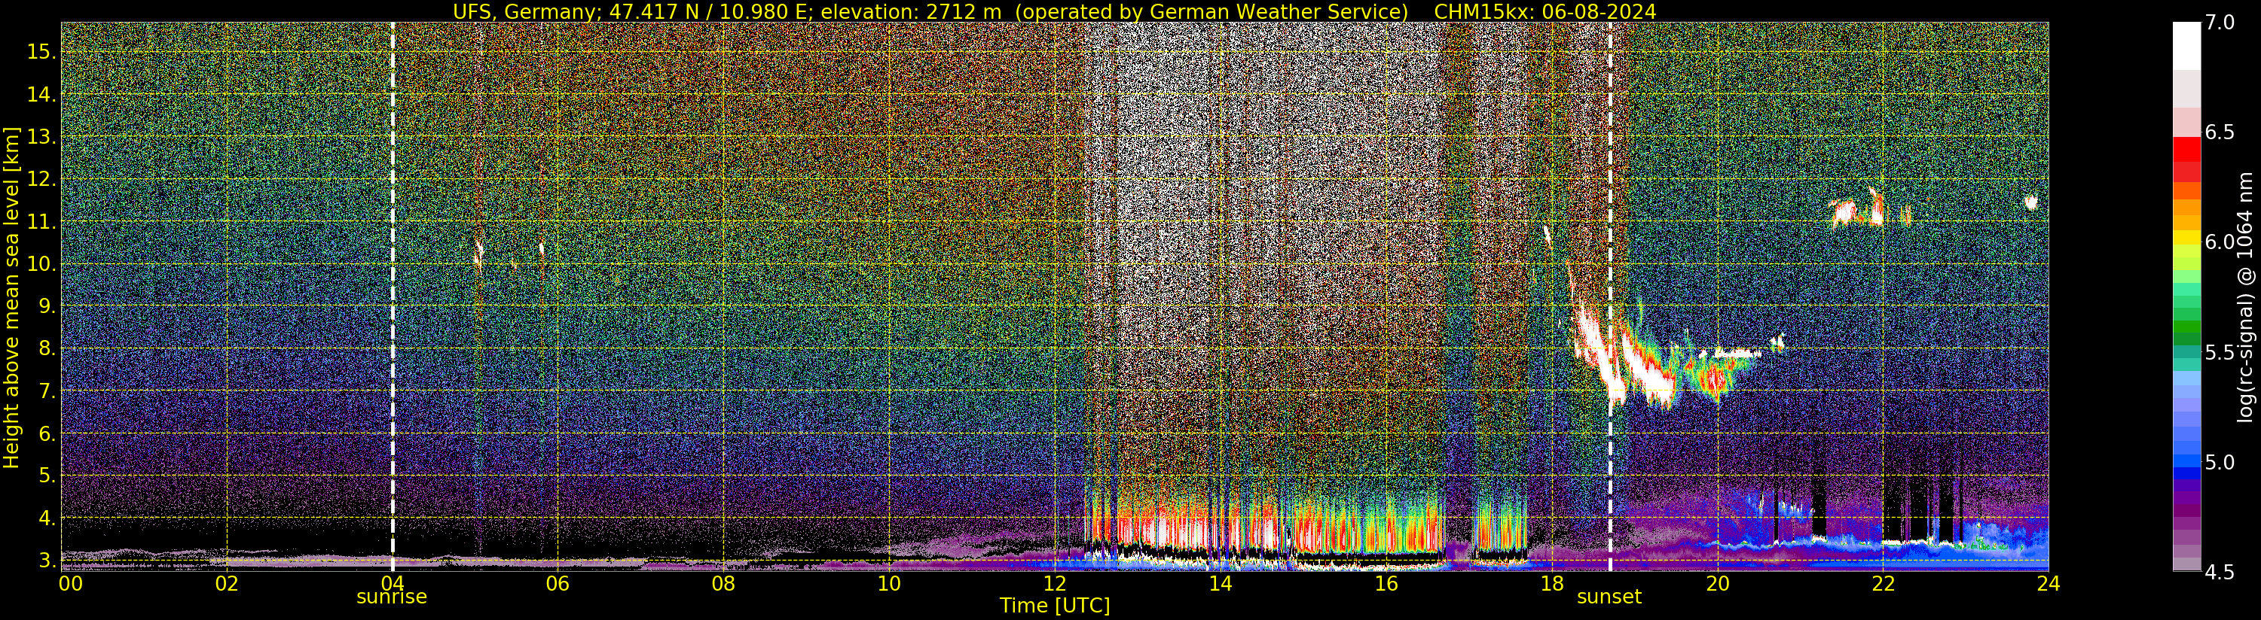Click time axis tick '08'

click(723, 583)
